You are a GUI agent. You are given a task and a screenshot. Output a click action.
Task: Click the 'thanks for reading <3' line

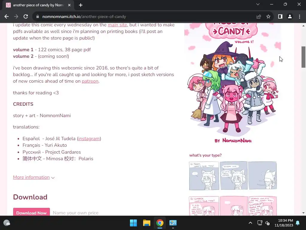click(36, 93)
